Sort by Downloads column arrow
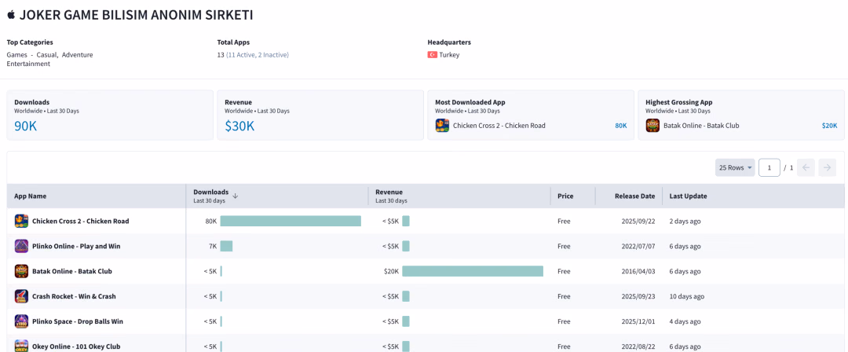 (236, 196)
